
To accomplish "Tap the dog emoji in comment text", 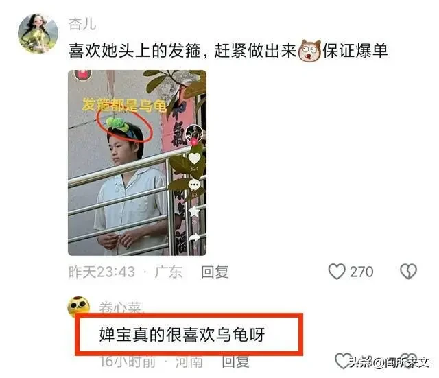I will (x=309, y=51).
